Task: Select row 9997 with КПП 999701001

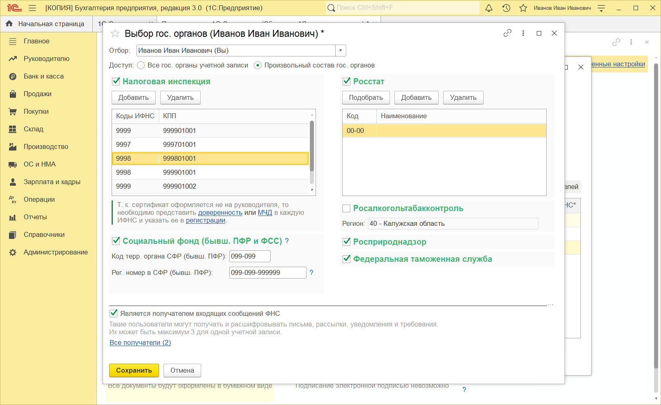Action: click(210, 144)
